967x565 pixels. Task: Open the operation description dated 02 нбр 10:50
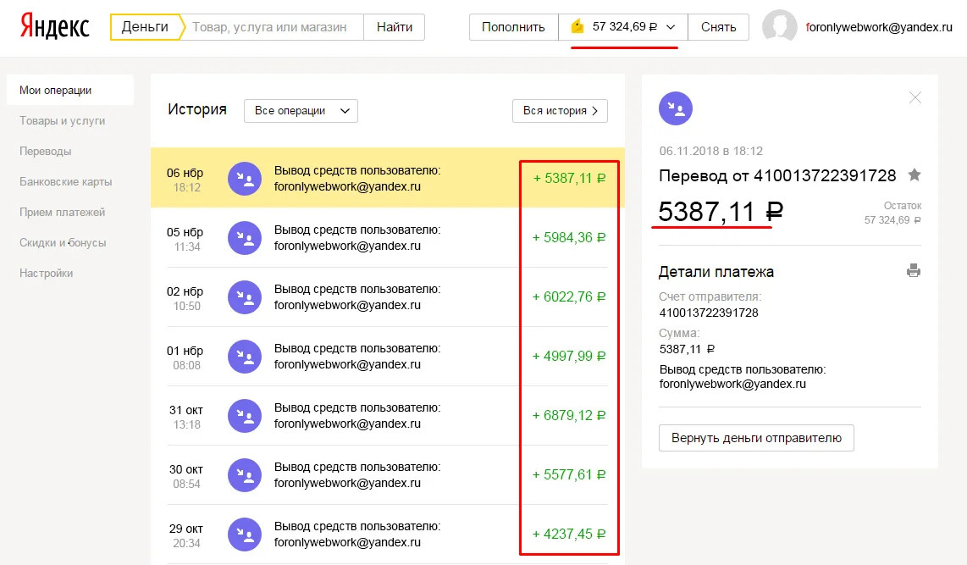point(357,296)
